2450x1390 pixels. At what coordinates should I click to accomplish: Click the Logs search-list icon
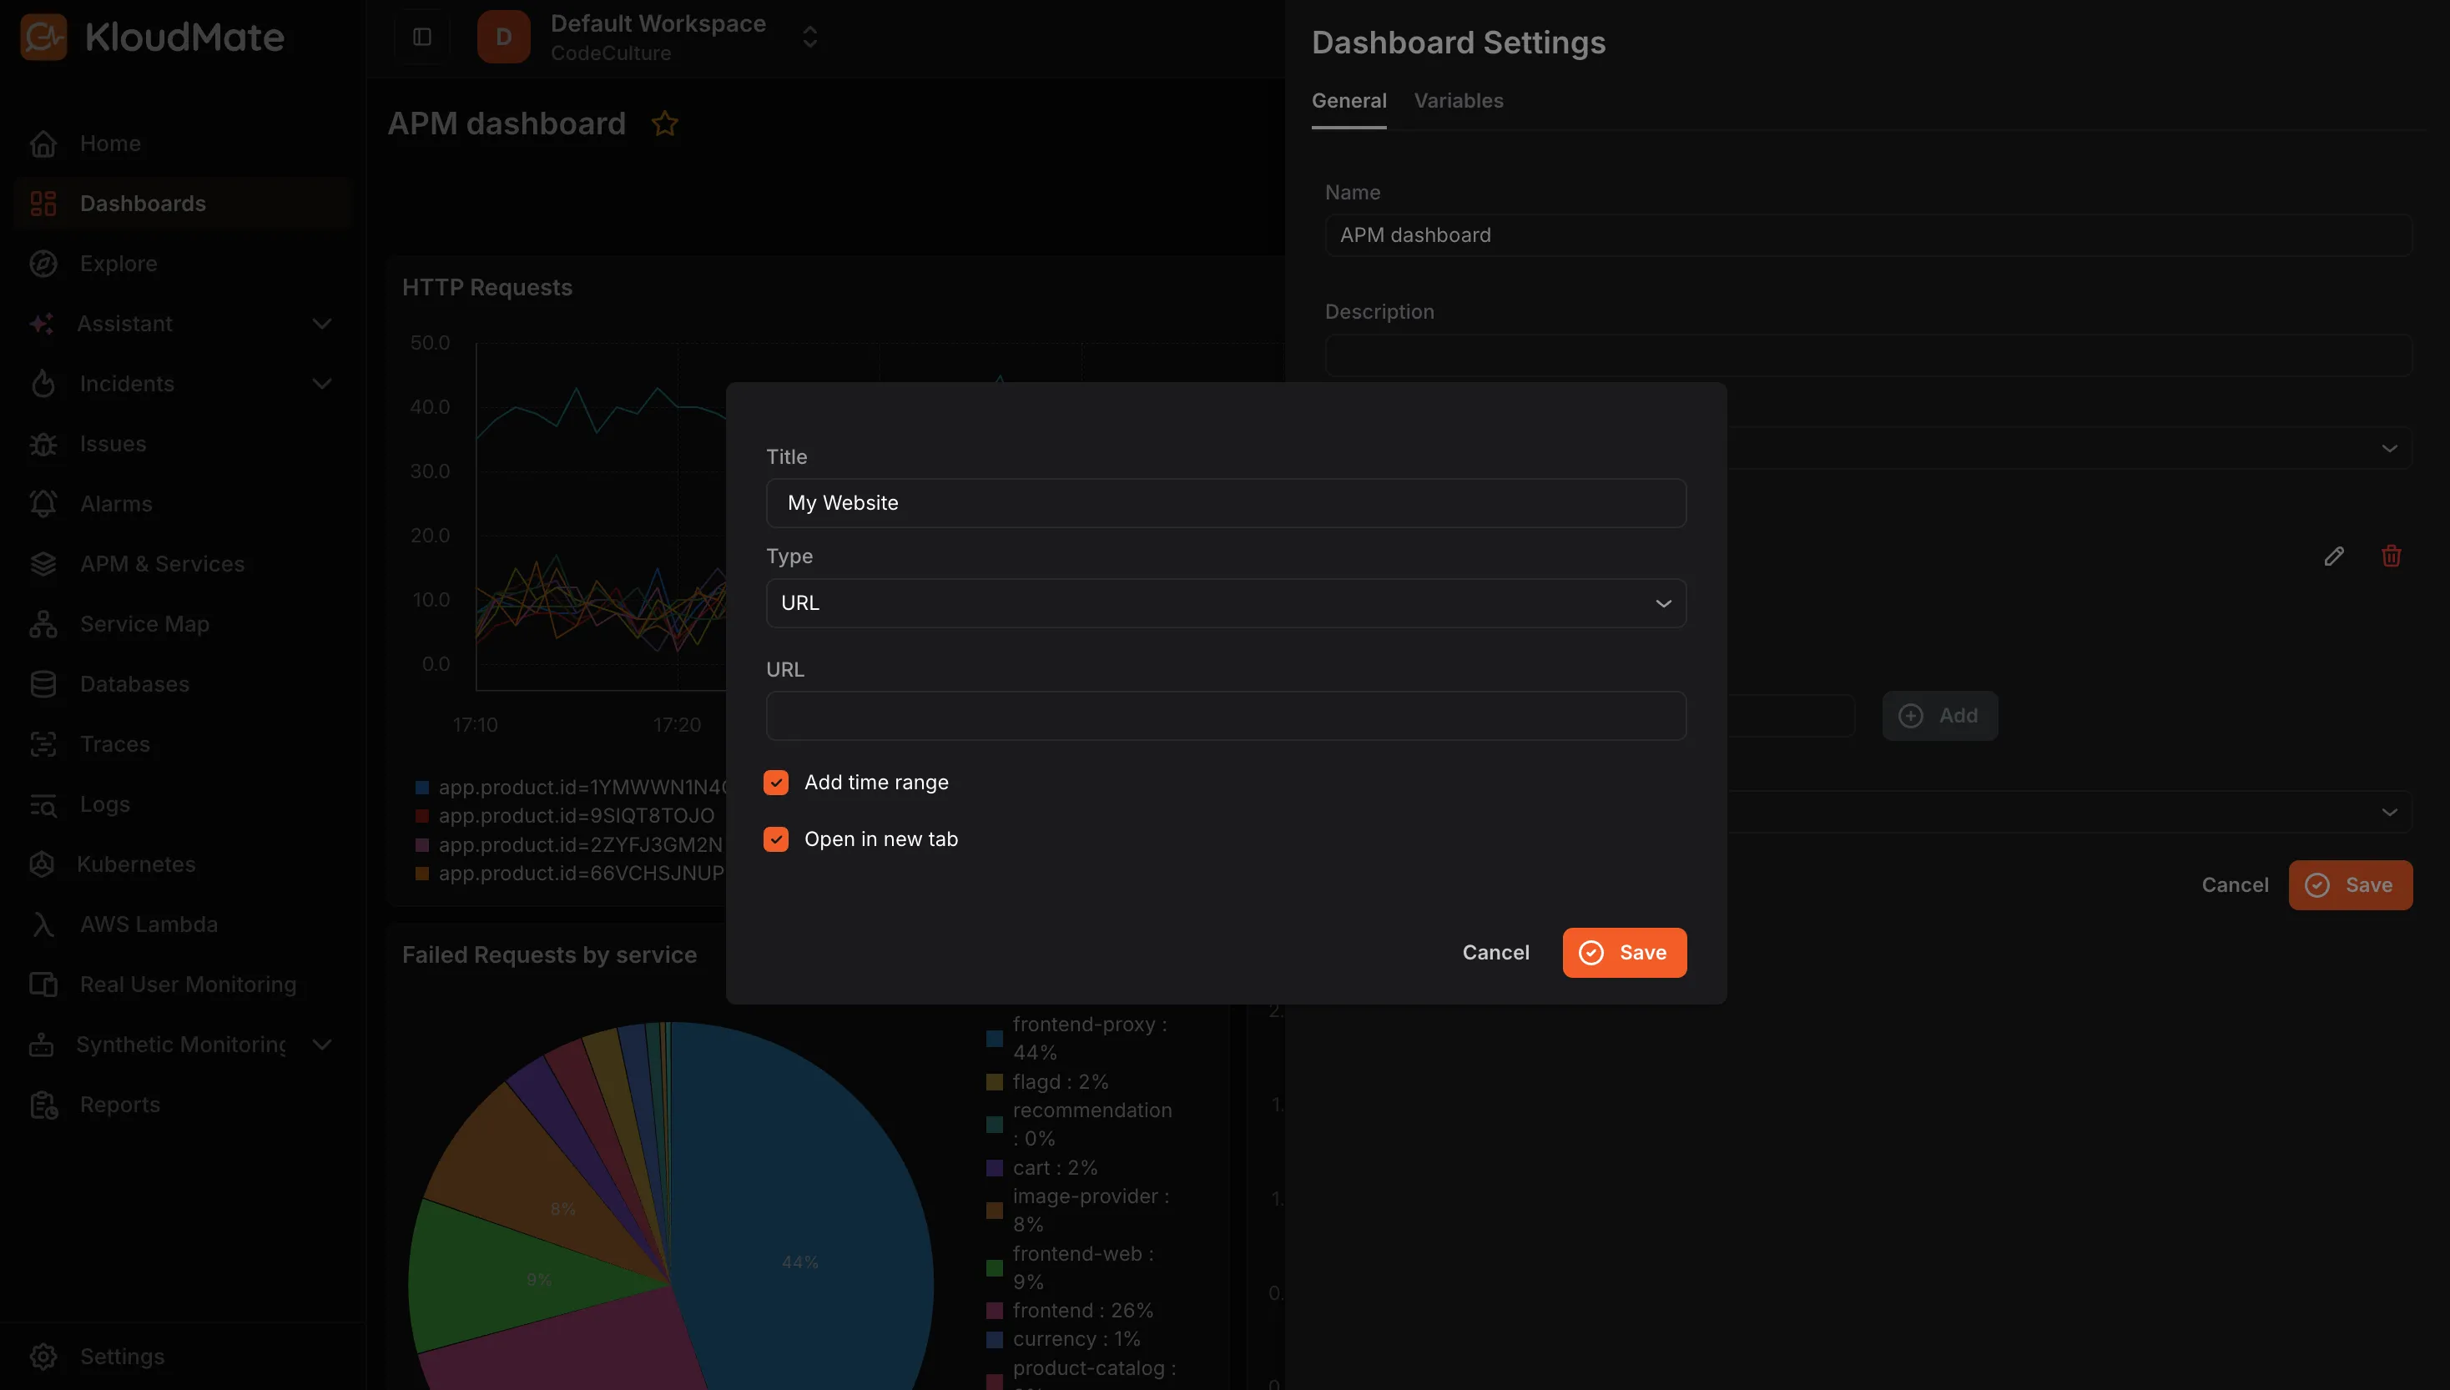[43, 805]
